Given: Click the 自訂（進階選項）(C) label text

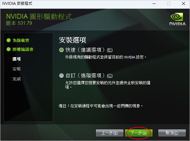Looking at the screenshot, I should click(89, 75).
